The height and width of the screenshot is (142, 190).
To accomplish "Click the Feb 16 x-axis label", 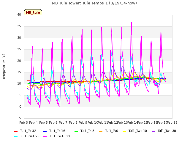I will coord(152,122).
